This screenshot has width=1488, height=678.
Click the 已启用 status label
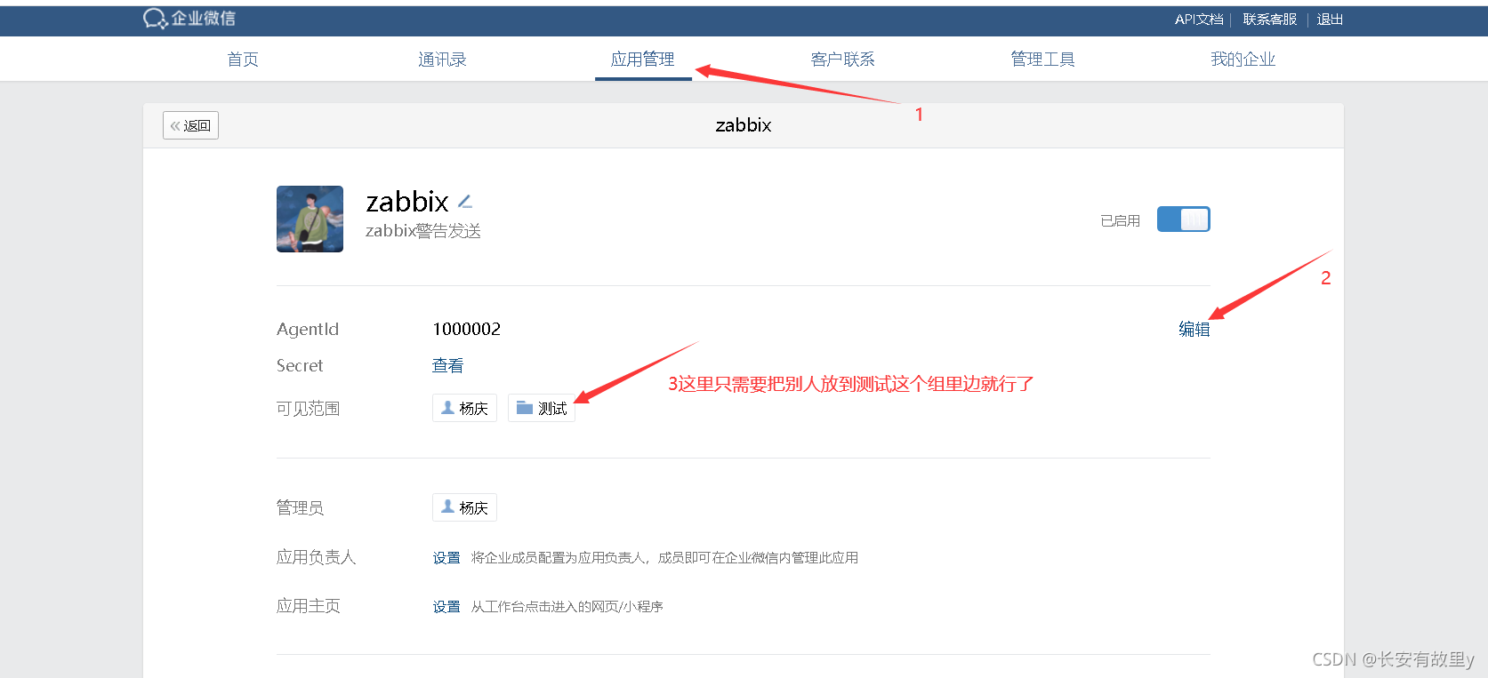(x=1120, y=220)
